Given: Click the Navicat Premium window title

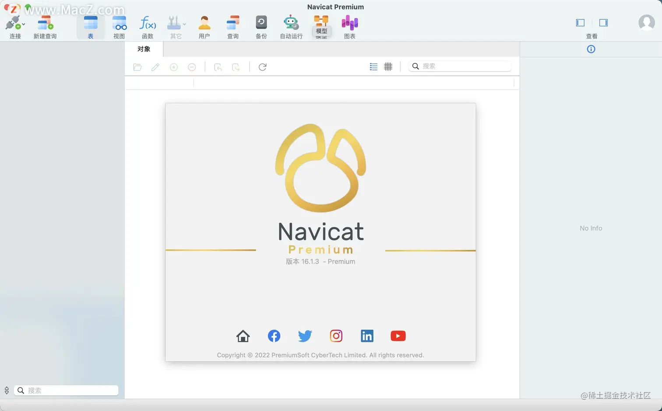Looking at the screenshot, I should pyautogui.click(x=335, y=7).
